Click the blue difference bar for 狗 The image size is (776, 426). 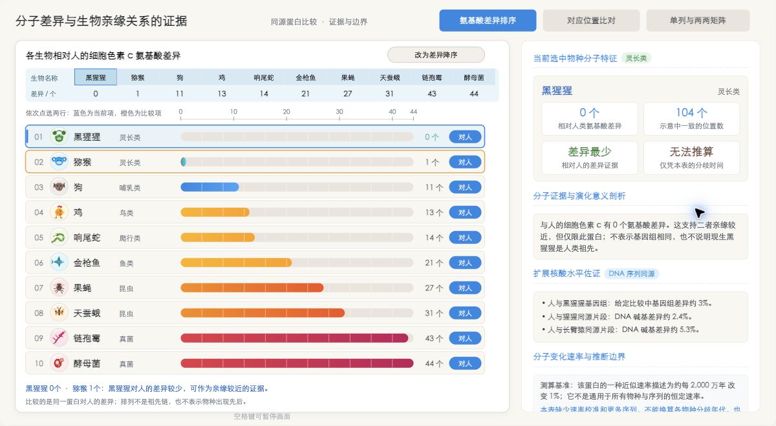click(210, 187)
